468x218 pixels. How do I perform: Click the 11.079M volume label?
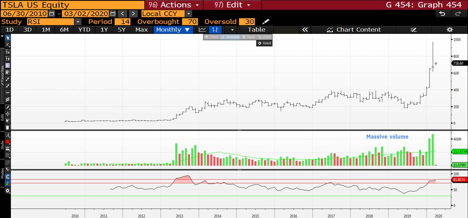point(459,165)
